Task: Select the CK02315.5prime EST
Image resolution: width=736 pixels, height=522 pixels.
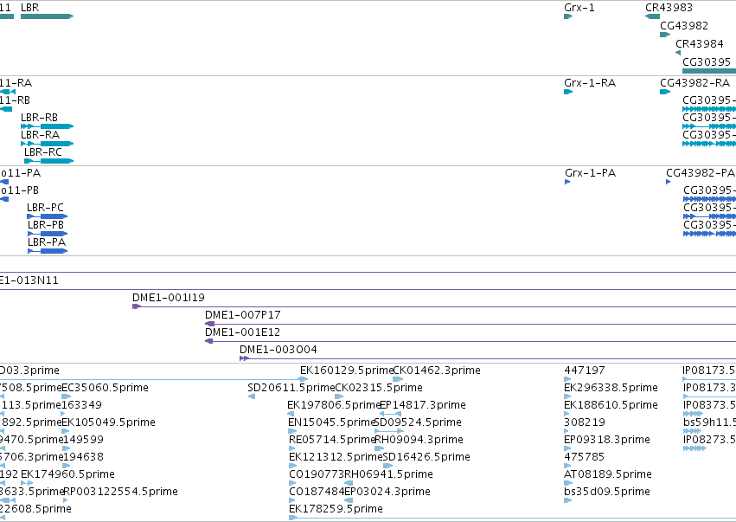Action: click(x=339, y=396)
